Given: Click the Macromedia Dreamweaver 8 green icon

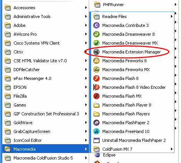Looking at the screenshot, I should click(96, 34).
